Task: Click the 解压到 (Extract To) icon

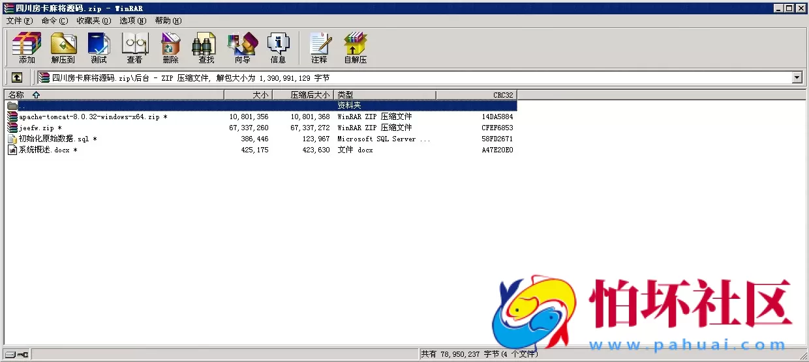Action: [63, 48]
